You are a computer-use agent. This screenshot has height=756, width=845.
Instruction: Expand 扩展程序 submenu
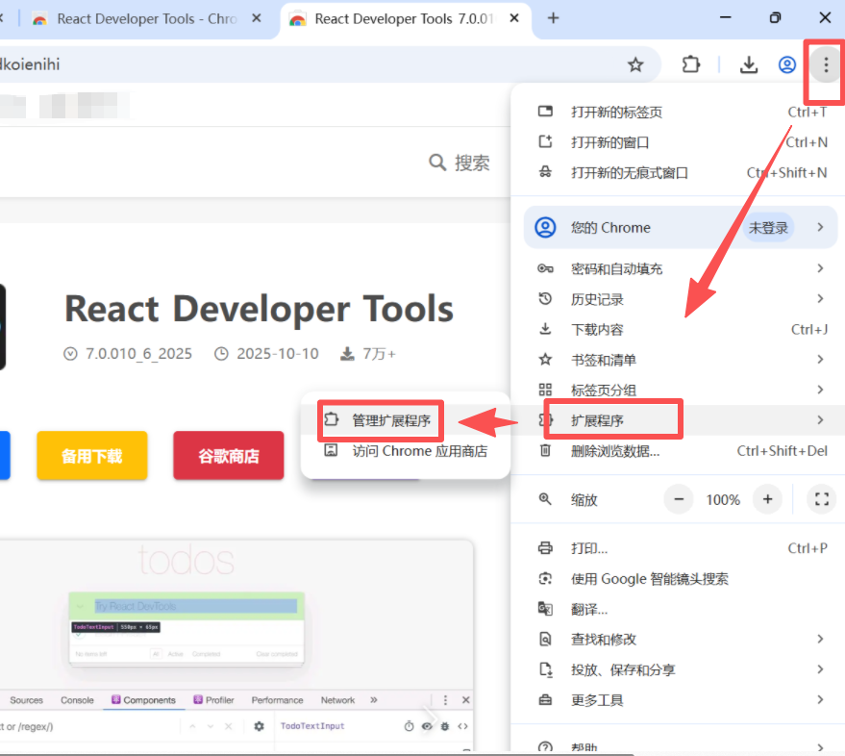pyautogui.click(x=679, y=420)
